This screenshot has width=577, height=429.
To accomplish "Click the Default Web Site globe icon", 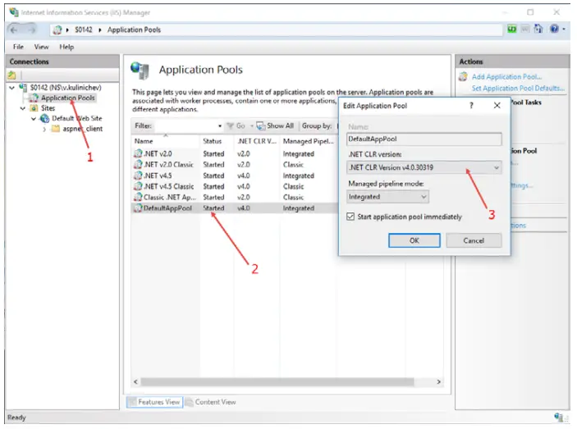I will pyautogui.click(x=44, y=118).
